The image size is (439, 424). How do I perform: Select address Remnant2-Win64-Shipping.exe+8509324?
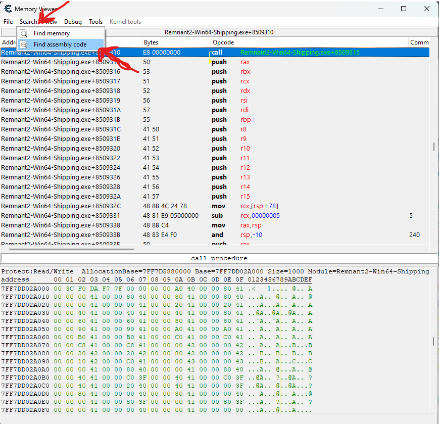click(x=61, y=167)
